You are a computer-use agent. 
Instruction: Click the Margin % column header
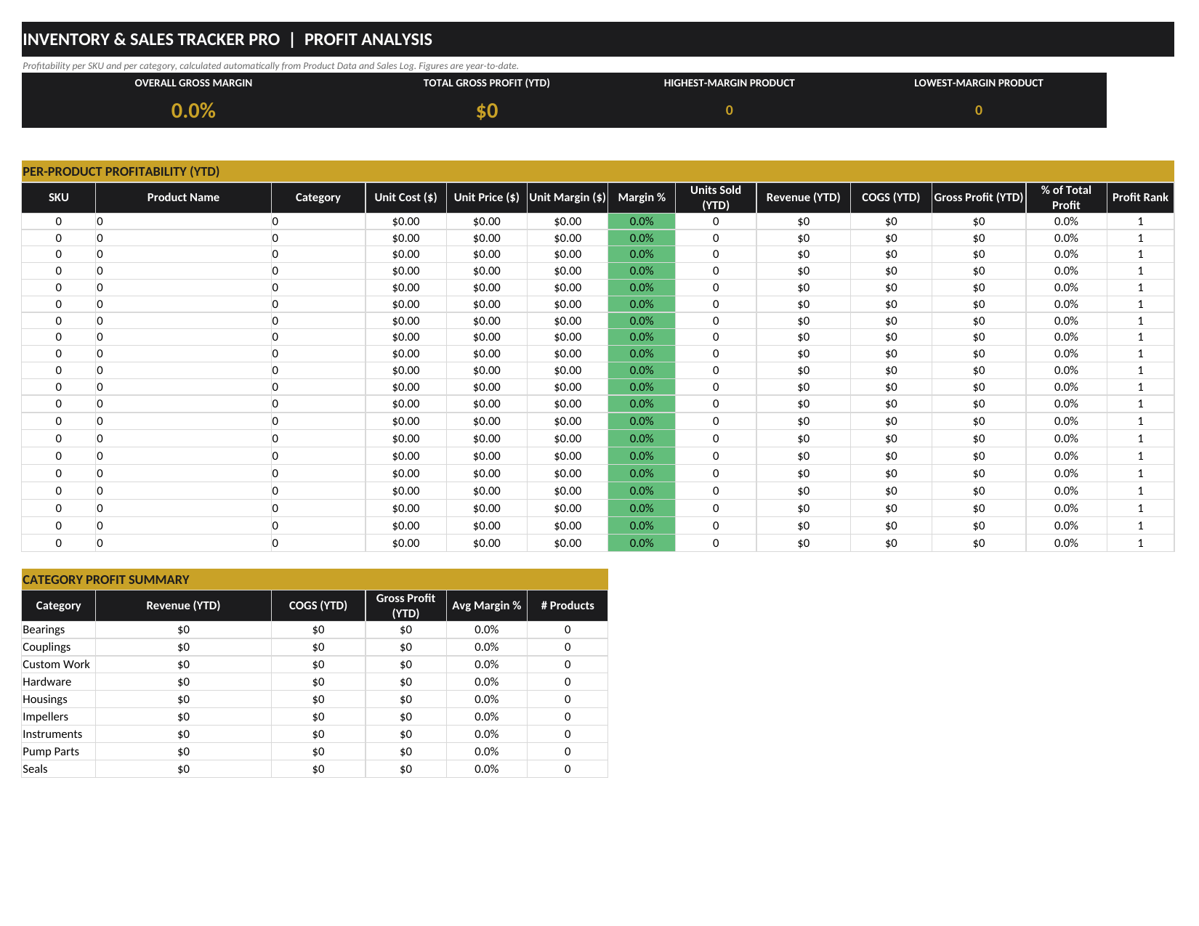(x=642, y=198)
